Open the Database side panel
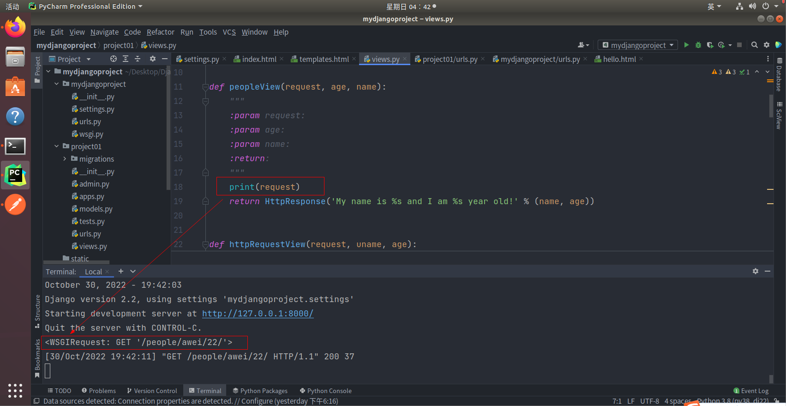 (780, 74)
